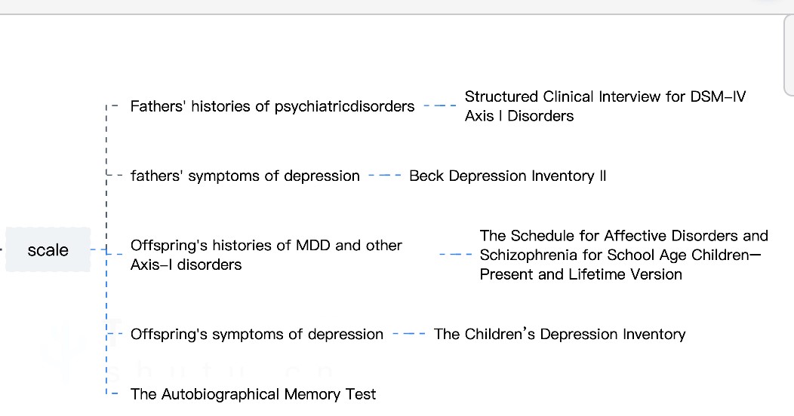This screenshot has height=416, width=794.
Task: Select the fathers' symptoms of depression node
Action: point(245,176)
